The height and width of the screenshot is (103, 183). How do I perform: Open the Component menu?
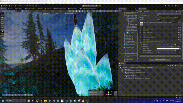click(23, 3)
